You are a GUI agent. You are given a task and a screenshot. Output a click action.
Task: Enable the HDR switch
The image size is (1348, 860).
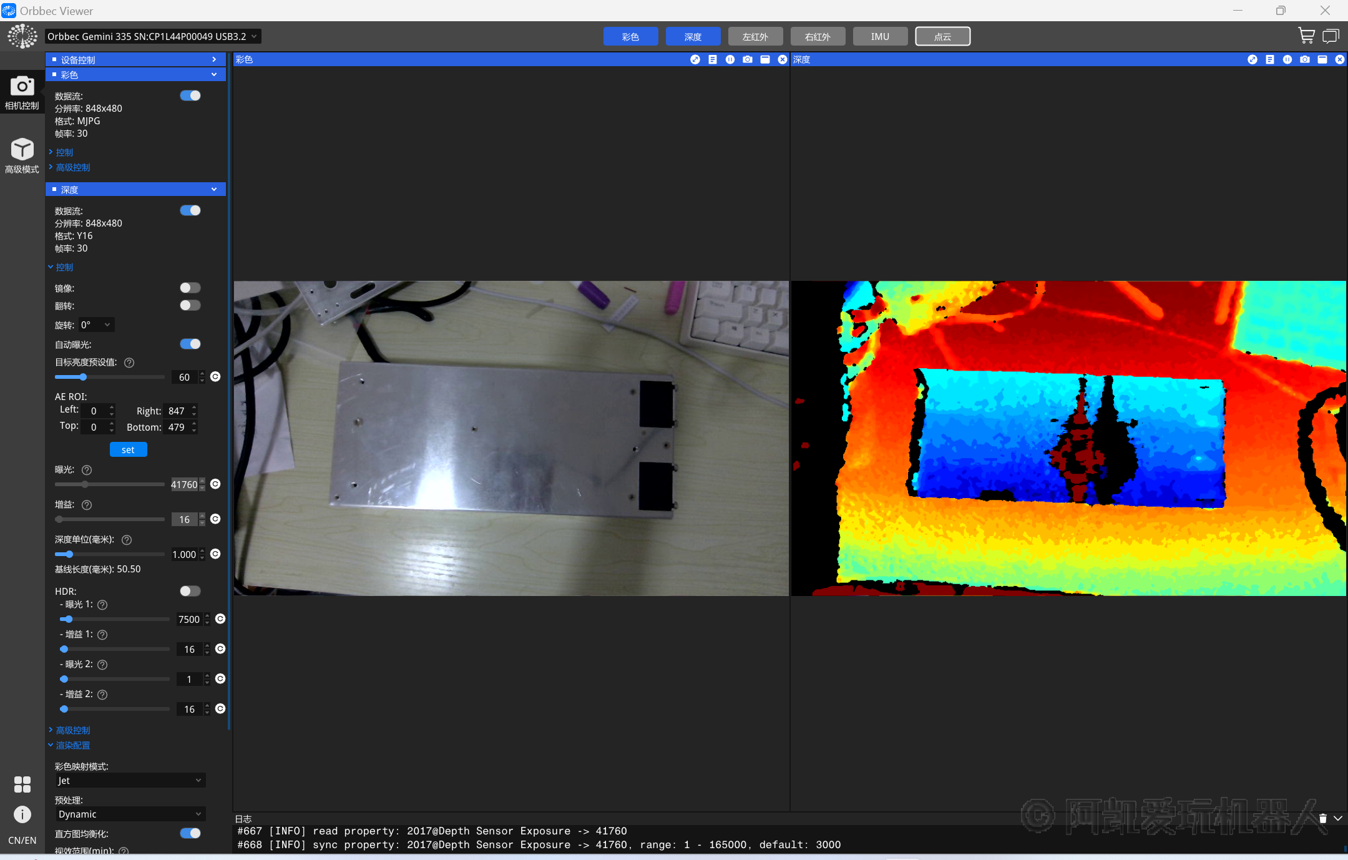coord(190,591)
